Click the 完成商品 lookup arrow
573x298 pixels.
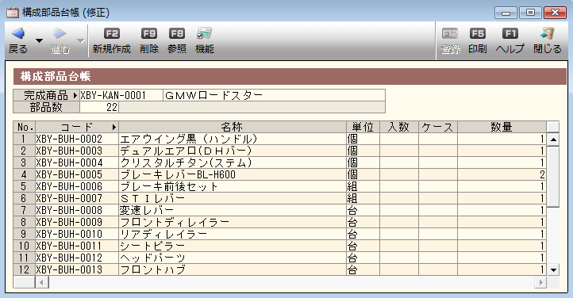pos(75,96)
